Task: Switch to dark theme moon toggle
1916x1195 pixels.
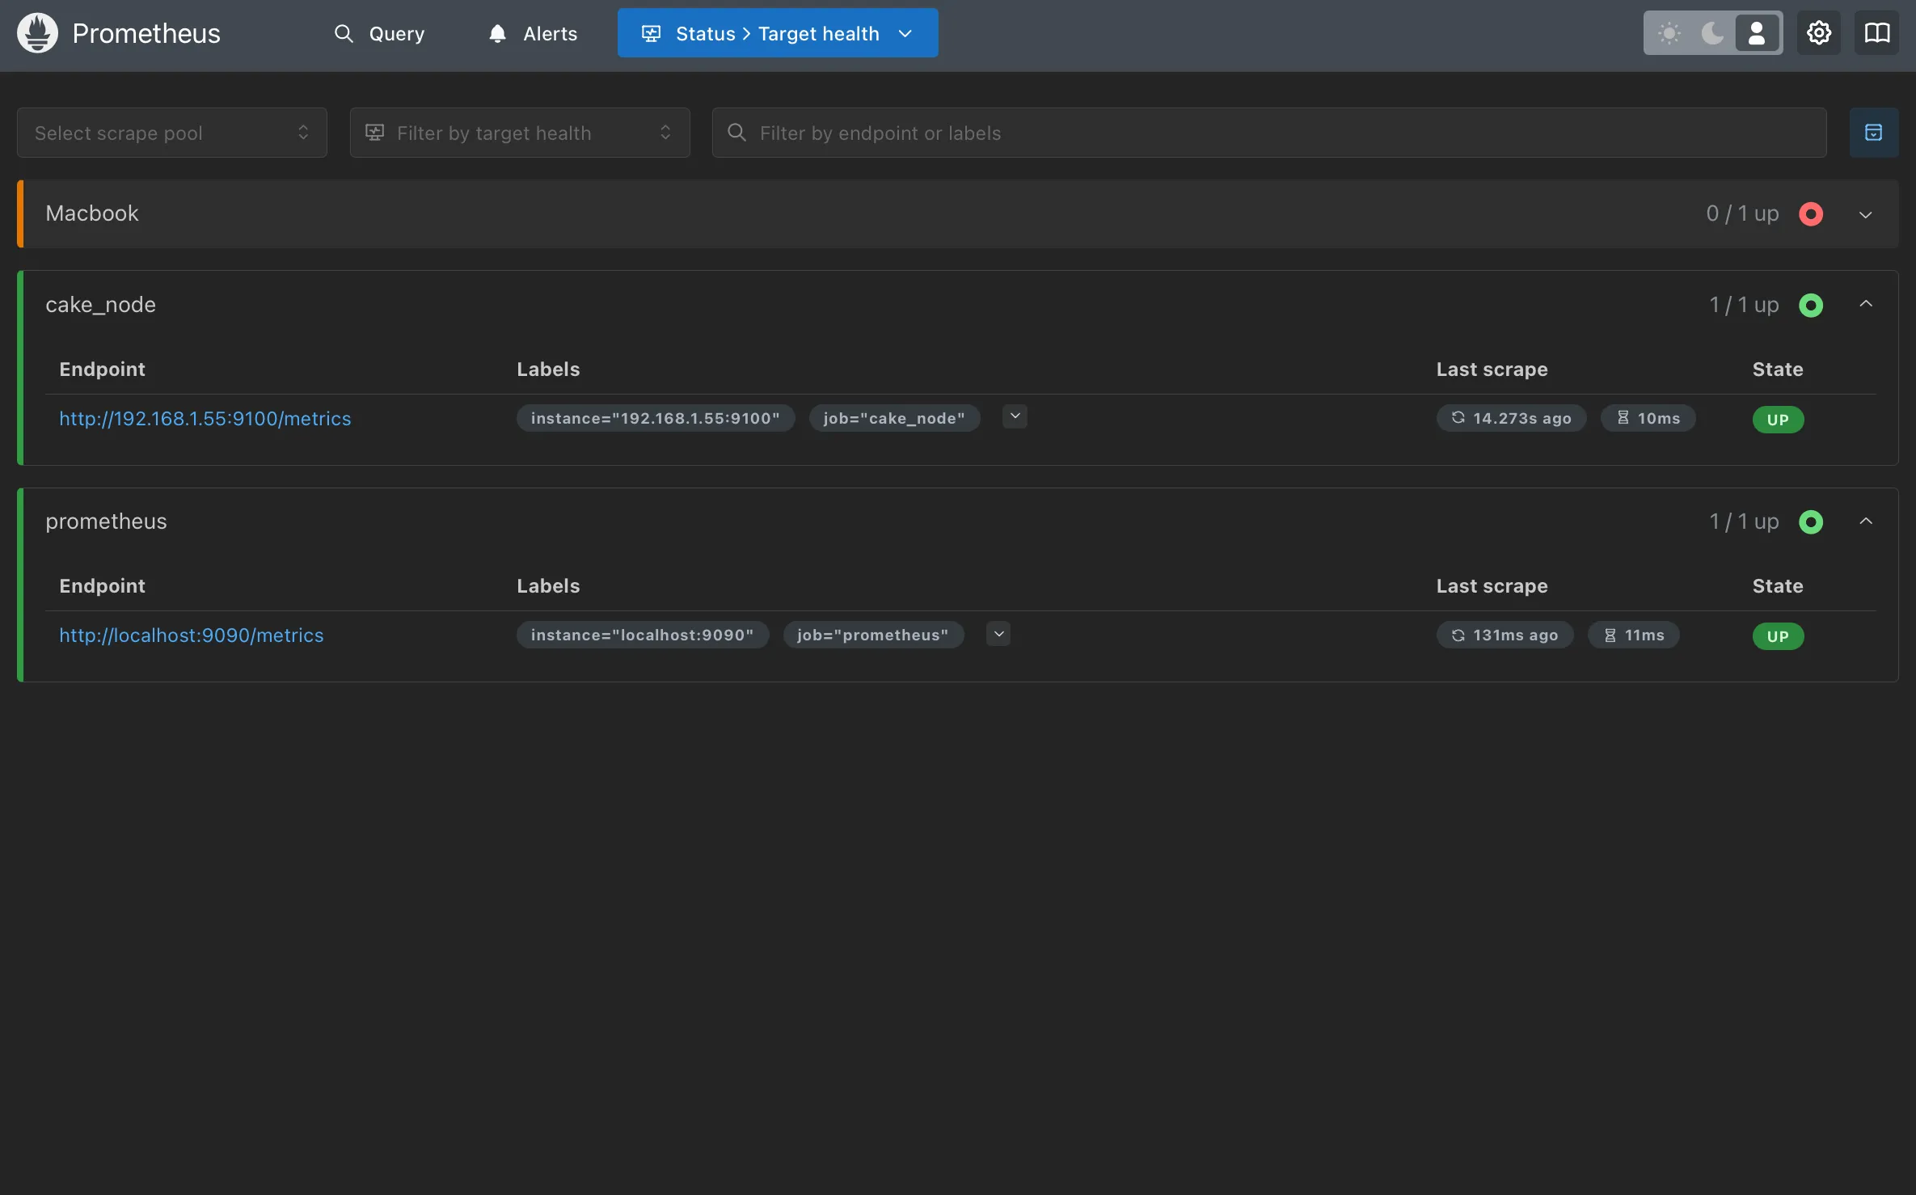Action: 1712,33
